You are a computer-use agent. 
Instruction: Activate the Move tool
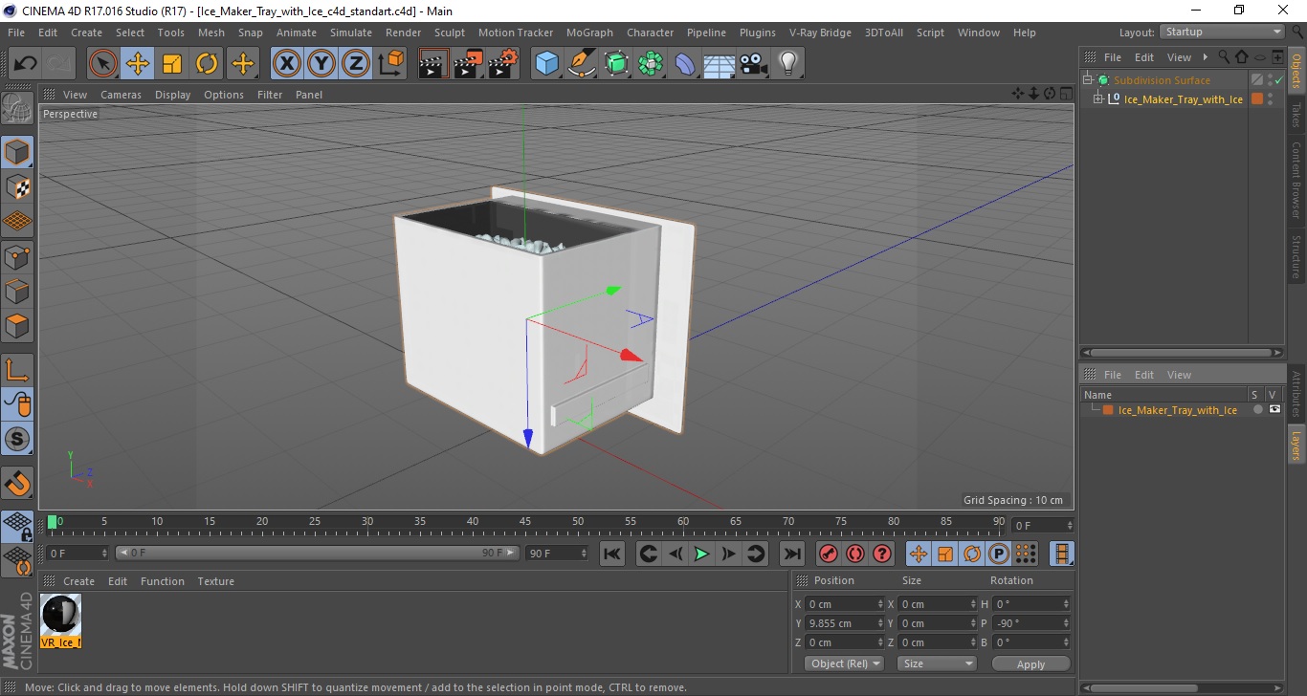click(x=138, y=64)
